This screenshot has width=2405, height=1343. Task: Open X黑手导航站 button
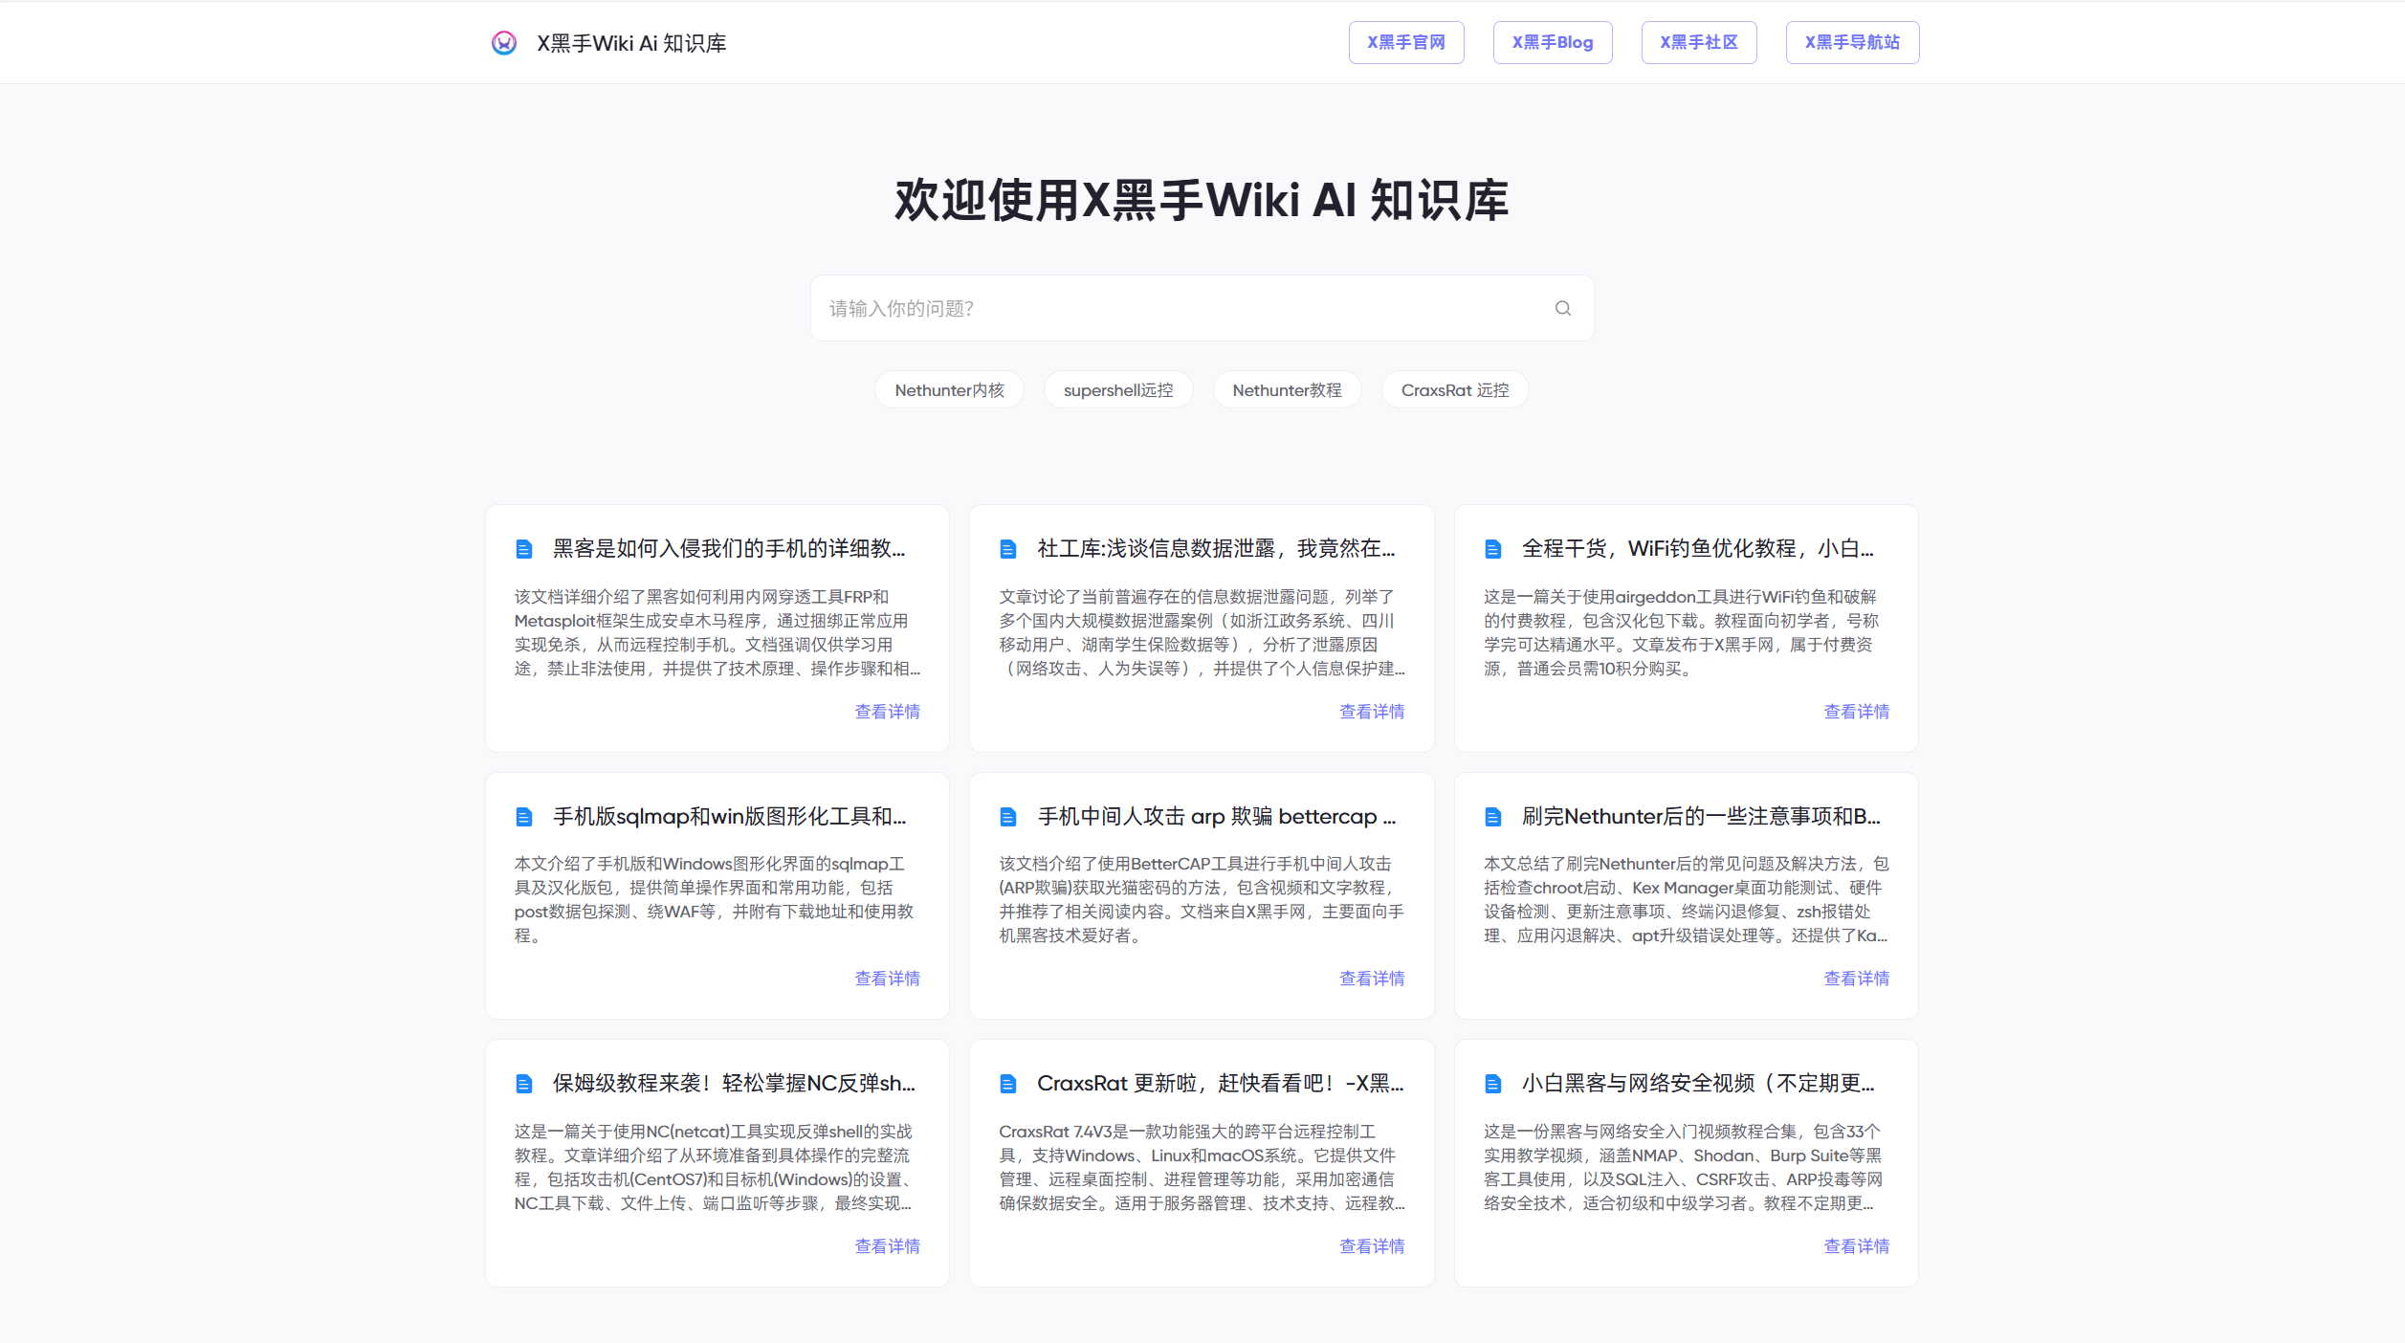coord(1853,42)
